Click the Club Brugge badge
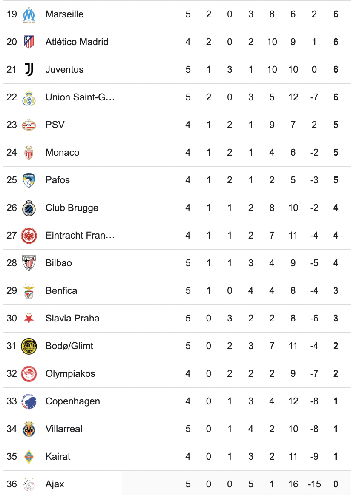Image resolution: width=351 pixels, height=495 pixels. click(29, 208)
